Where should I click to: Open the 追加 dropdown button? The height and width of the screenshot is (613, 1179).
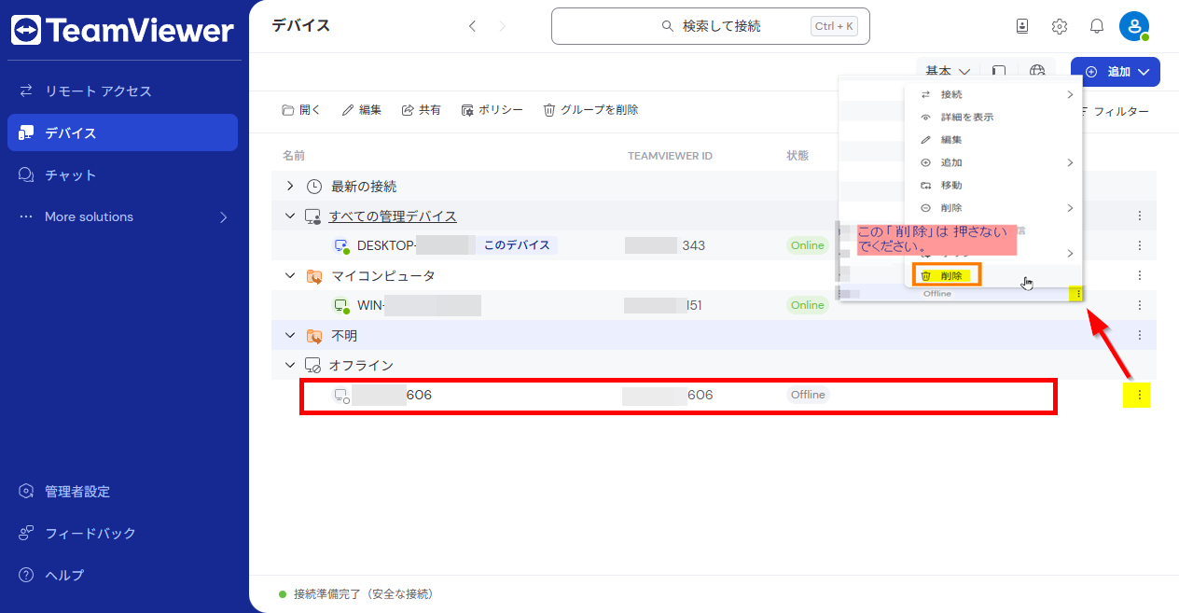coord(1116,72)
